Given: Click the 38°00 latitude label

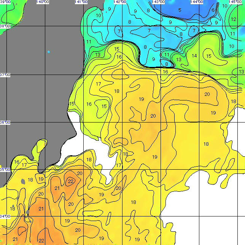Looking at the screenshot, I should (5, 26).
